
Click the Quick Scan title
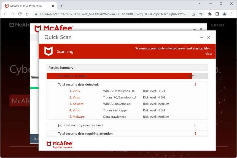[x=58, y=37]
